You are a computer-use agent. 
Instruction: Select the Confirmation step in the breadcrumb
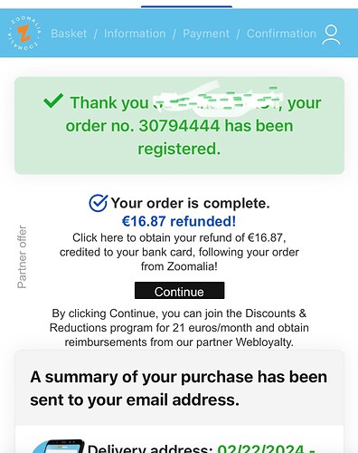[x=281, y=34]
